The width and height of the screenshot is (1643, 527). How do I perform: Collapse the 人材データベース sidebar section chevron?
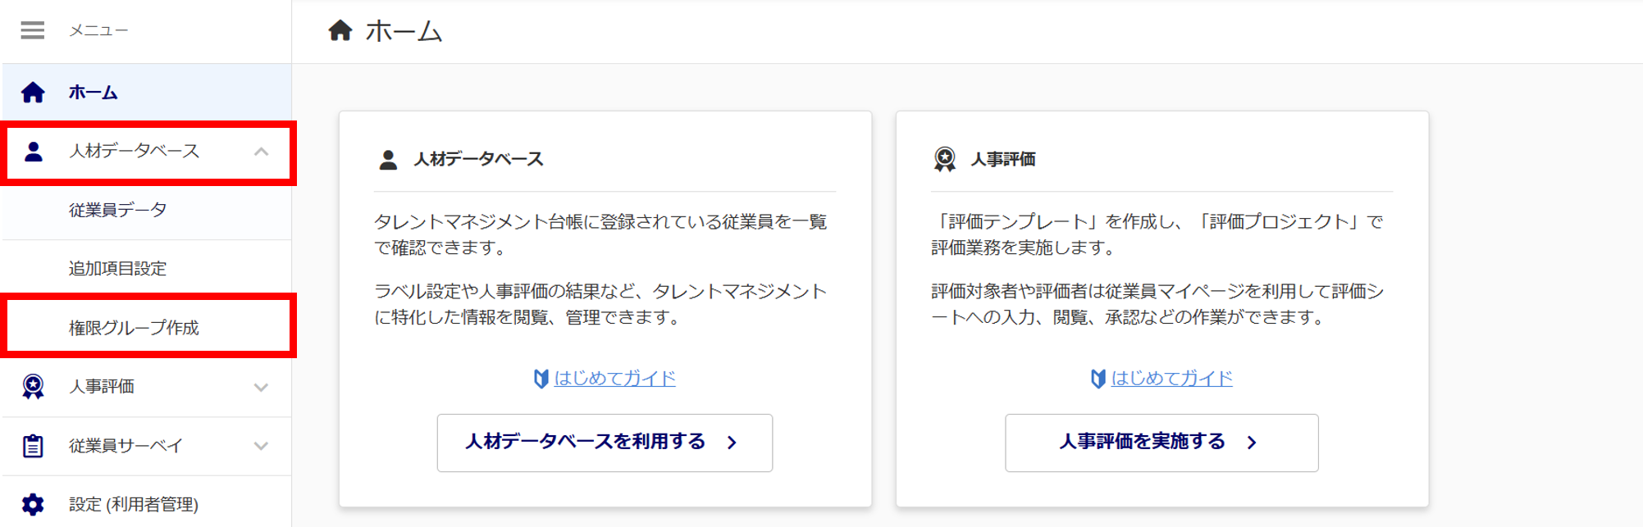coord(261,152)
